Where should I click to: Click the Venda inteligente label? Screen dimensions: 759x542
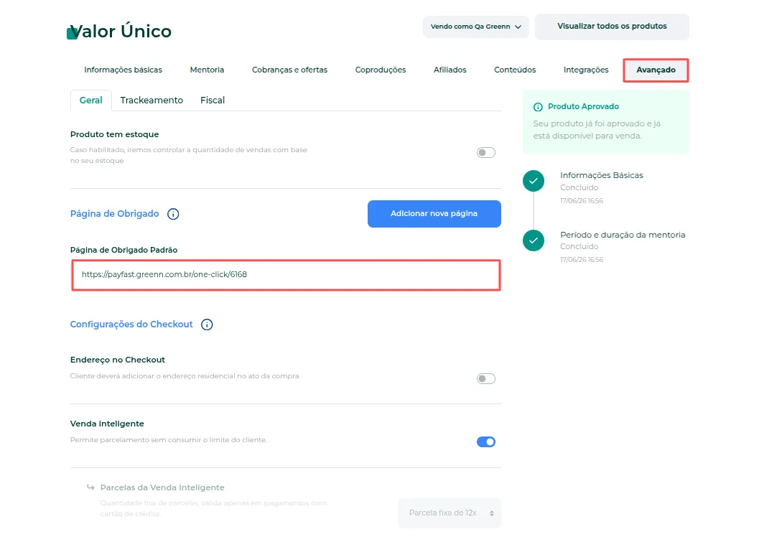click(x=107, y=424)
